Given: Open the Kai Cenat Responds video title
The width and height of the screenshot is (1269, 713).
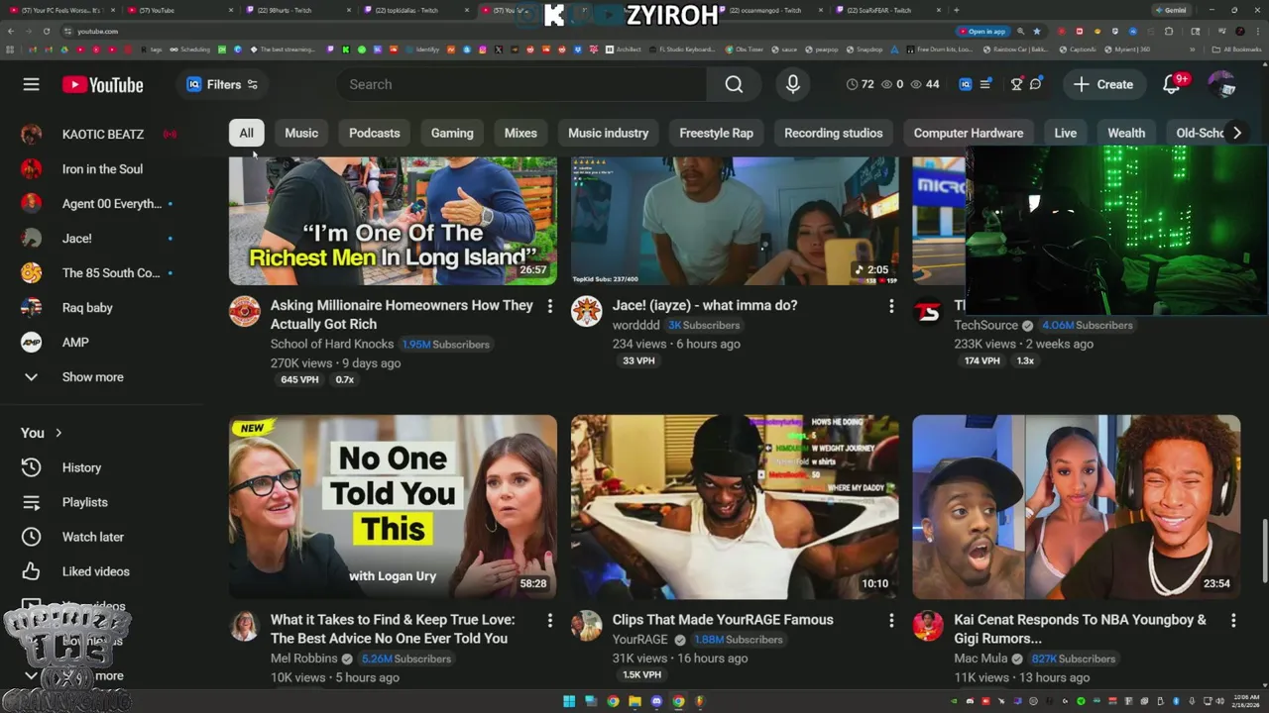Looking at the screenshot, I should [1080, 629].
